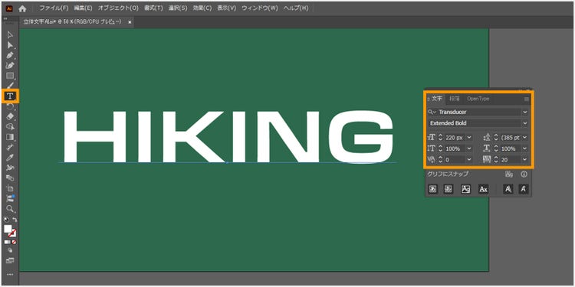Select the Type tool

pyautogui.click(x=10, y=96)
